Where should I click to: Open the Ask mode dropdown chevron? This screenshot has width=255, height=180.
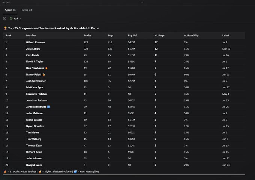point(21,18)
